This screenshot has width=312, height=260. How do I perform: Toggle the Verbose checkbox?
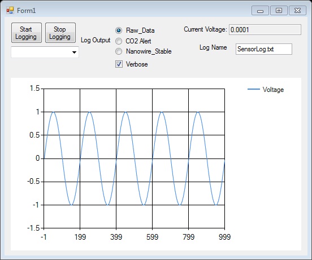pos(119,64)
